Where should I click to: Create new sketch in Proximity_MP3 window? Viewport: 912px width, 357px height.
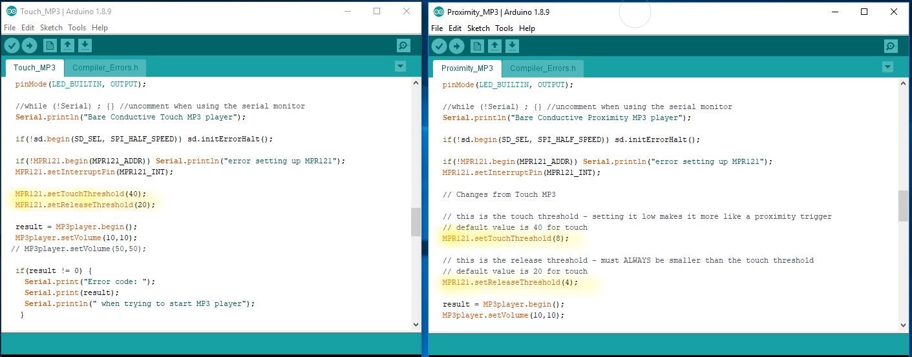pyautogui.click(x=477, y=46)
